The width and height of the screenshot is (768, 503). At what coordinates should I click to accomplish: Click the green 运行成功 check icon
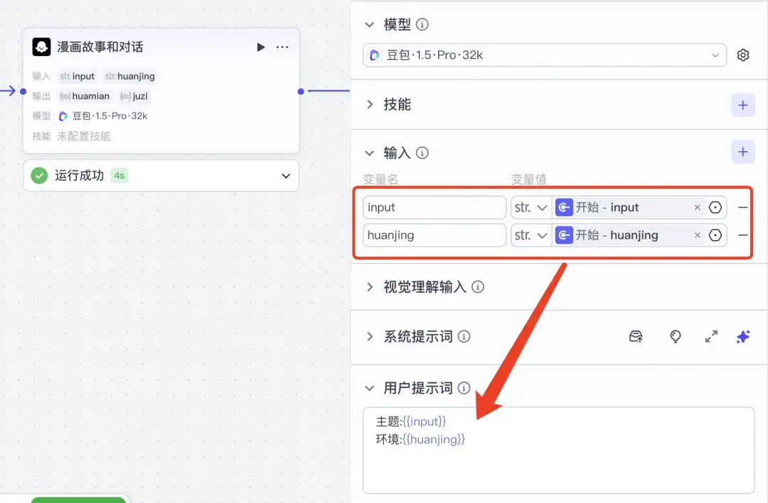pyautogui.click(x=39, y=175)
